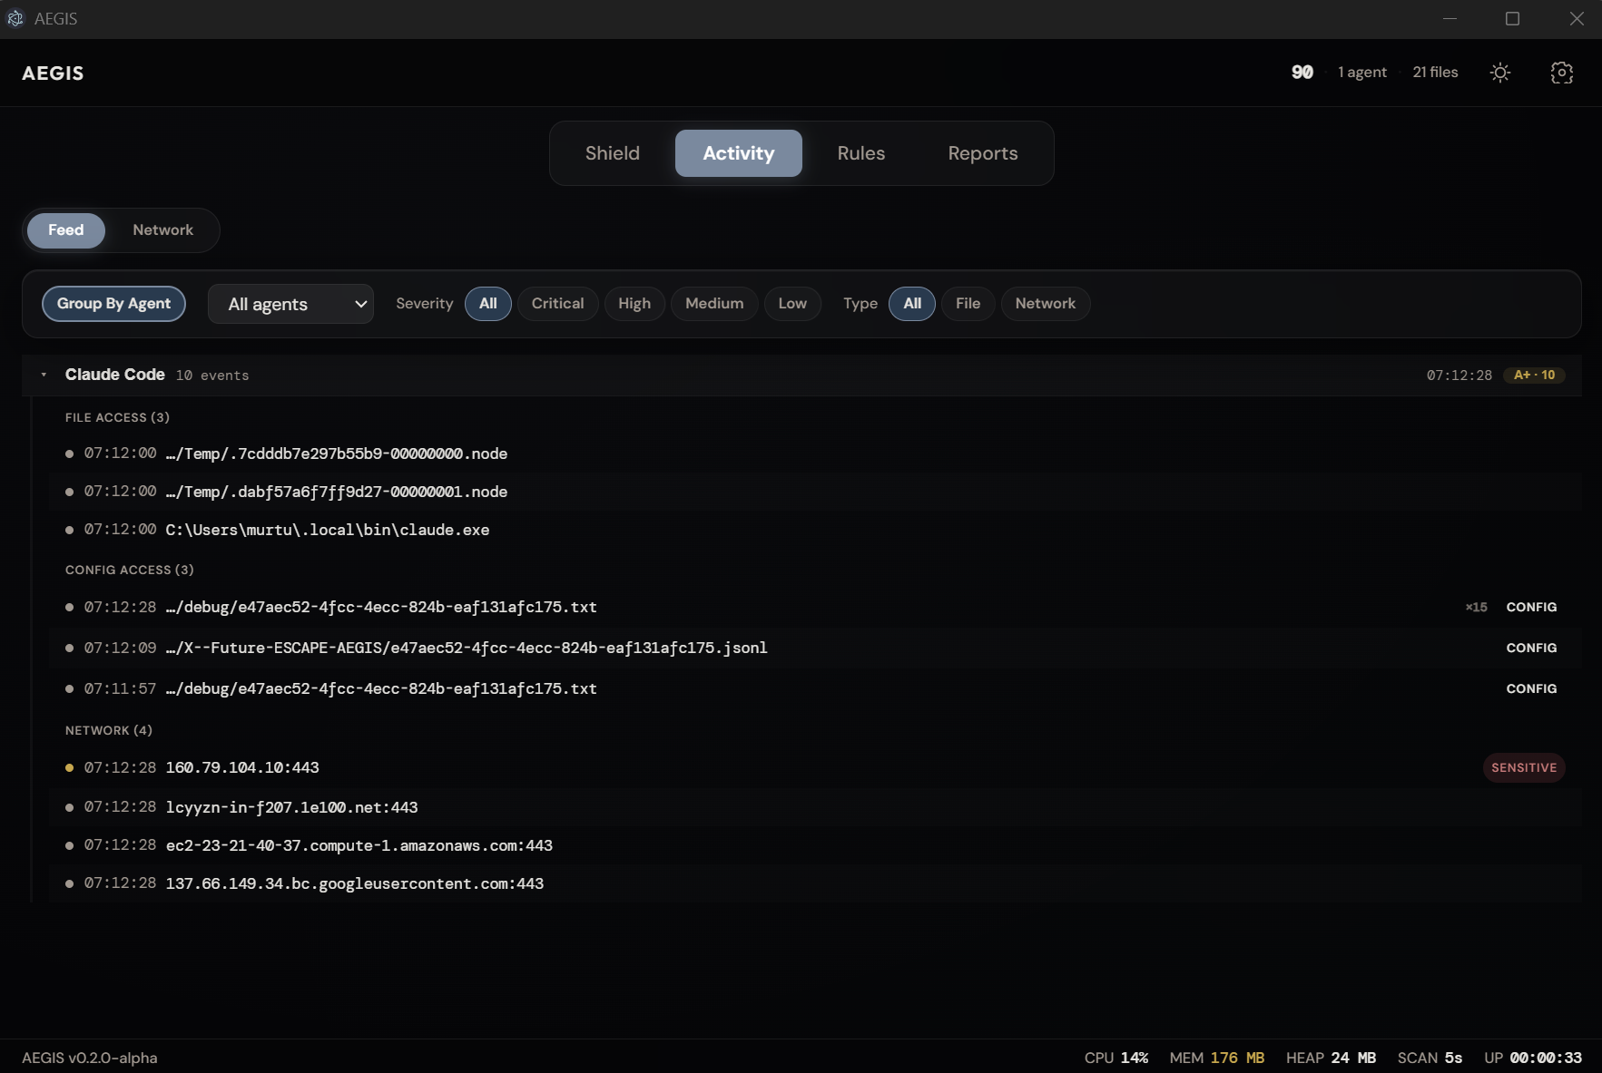Click the CPU 14% status indicator

click(x=1116, y=1058)
